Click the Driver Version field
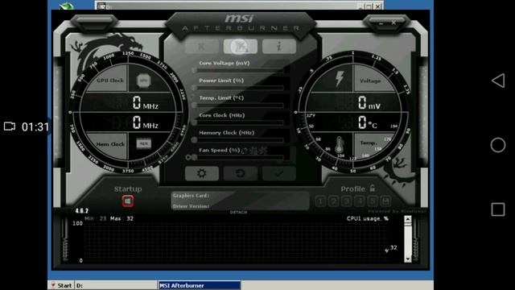This screenshot has width=515, height=290. [x=240, y=206]
